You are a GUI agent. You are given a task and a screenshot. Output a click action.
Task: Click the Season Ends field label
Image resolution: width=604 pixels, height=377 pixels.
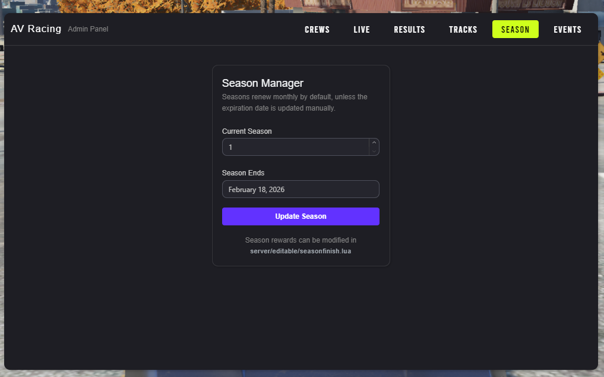pos(243,173)
